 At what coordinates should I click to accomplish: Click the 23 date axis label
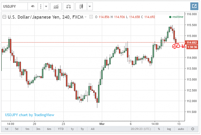(x=63, y=124)
